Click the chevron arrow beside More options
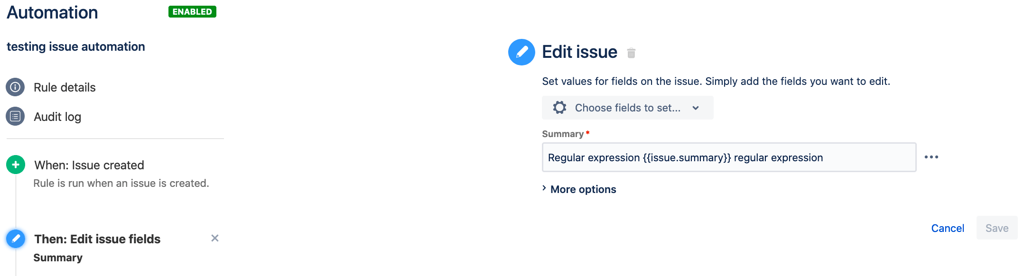 tap(544, 188)
